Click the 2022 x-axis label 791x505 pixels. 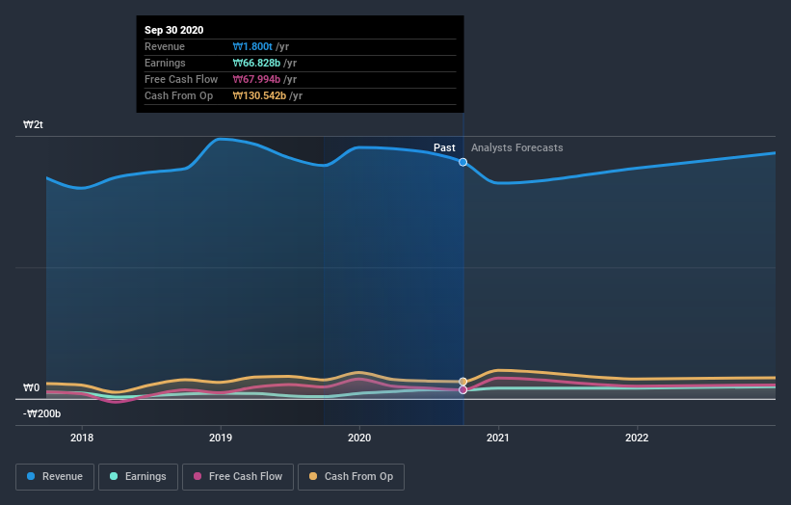637,438
